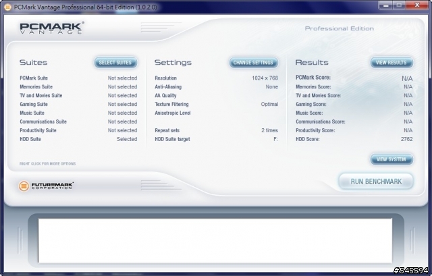Click the Select Suites button

(115, 63)
